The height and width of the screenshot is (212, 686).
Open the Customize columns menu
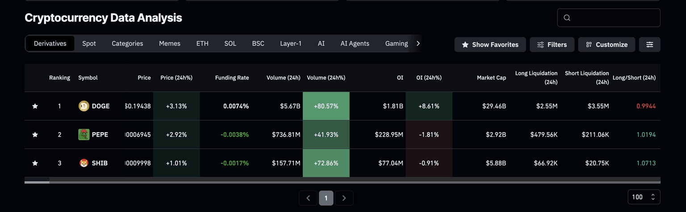pos(607,45)
